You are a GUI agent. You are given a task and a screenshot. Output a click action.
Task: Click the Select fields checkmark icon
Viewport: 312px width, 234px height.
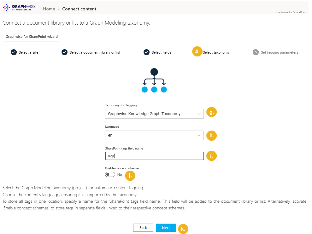pyautogui.click(x=146, y=52)
